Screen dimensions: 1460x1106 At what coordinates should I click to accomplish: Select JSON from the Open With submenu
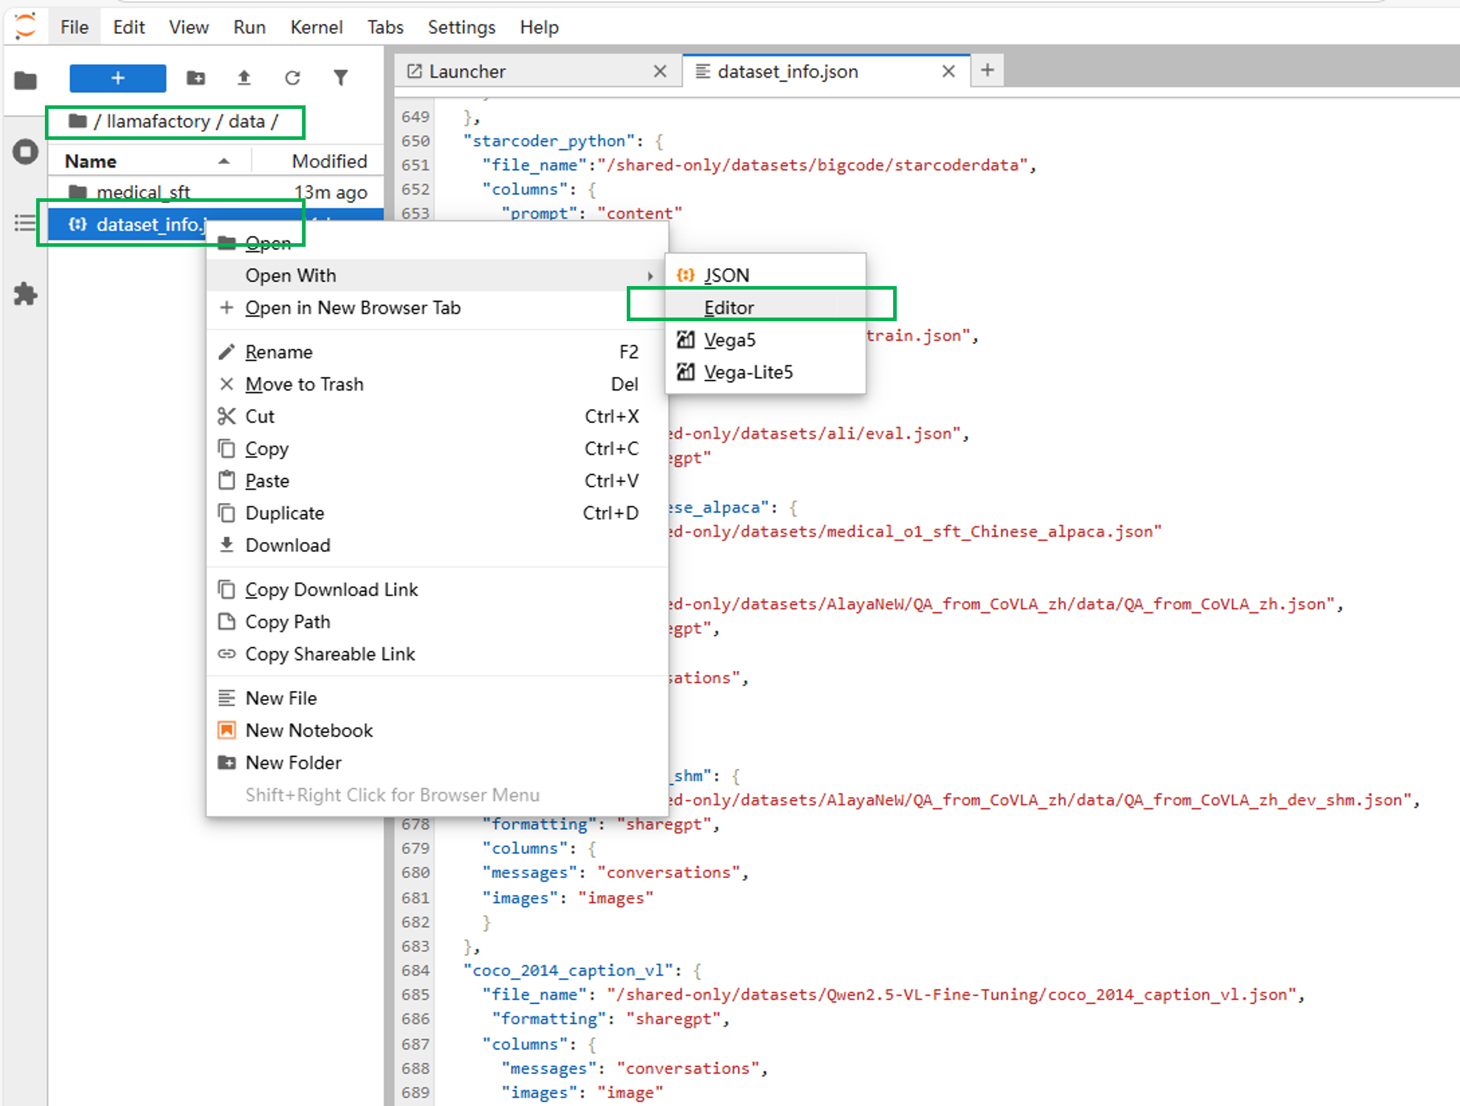coord(726,275)
